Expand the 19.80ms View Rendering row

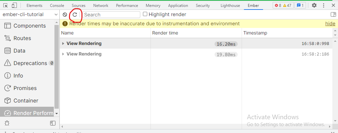click(63, 54)
